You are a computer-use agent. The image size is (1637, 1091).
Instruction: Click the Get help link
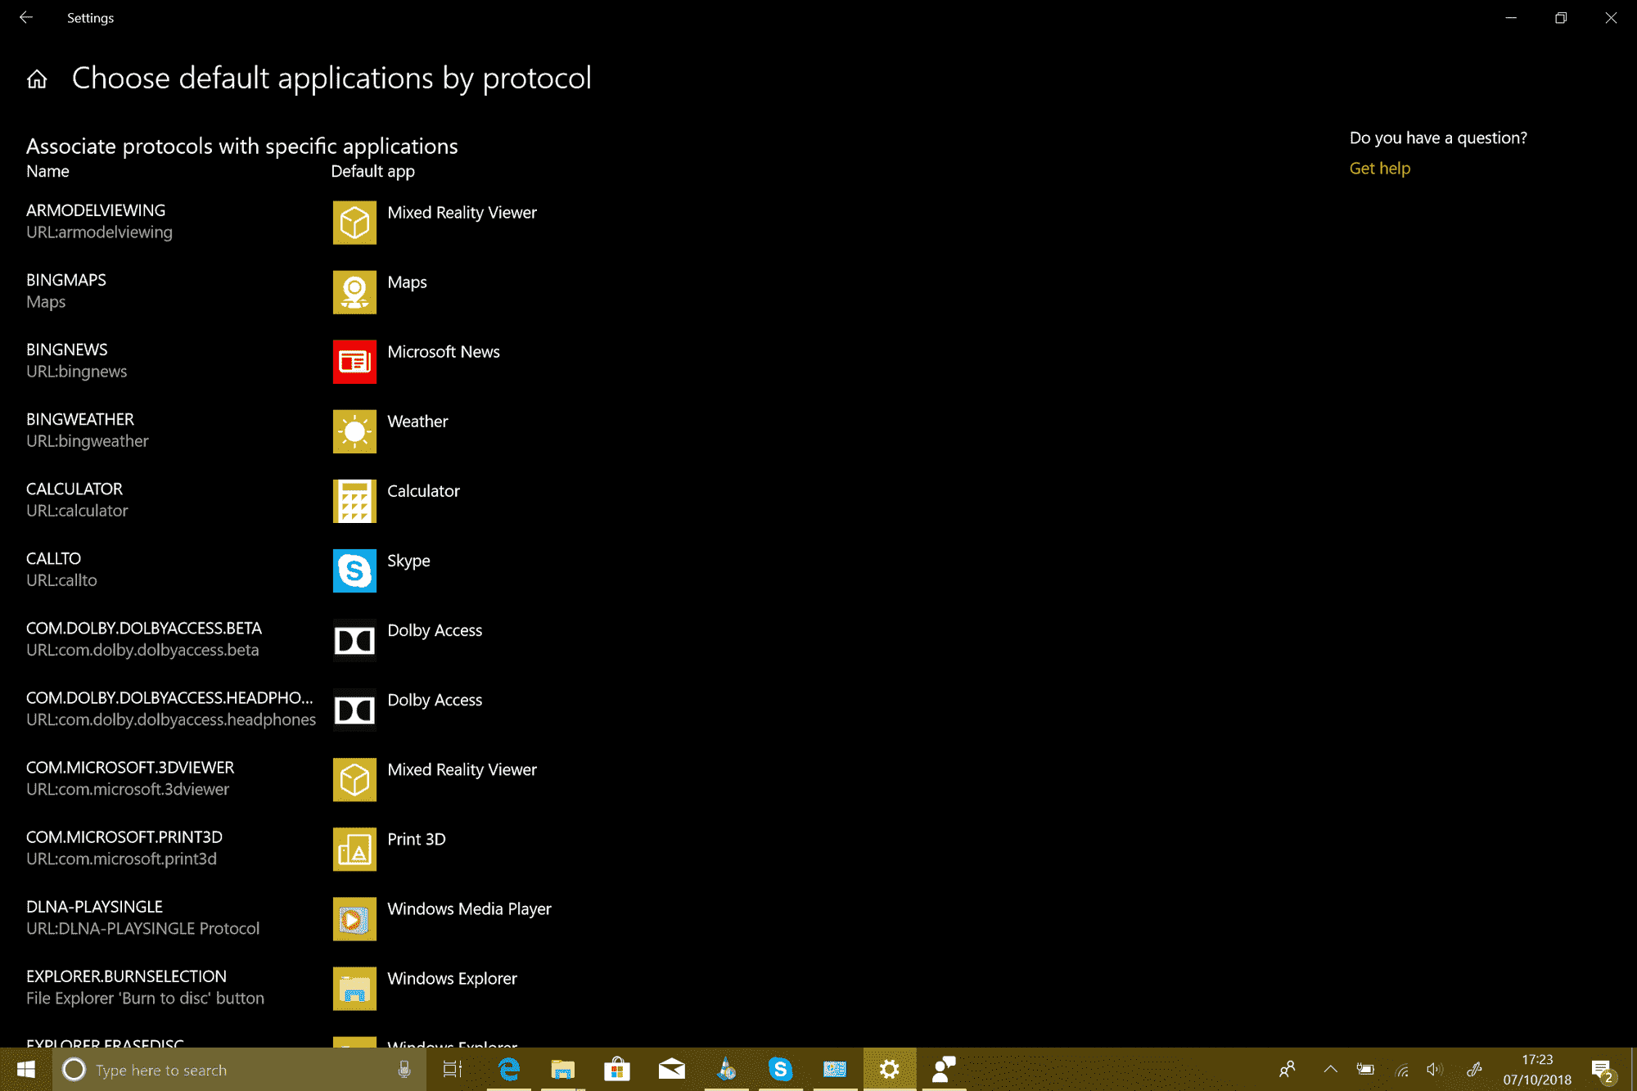(1379, 168)
